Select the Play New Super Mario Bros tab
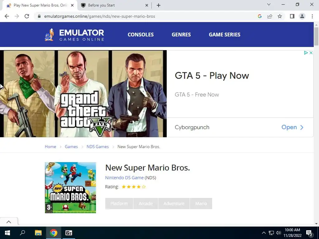 click(x=40, y=5)
